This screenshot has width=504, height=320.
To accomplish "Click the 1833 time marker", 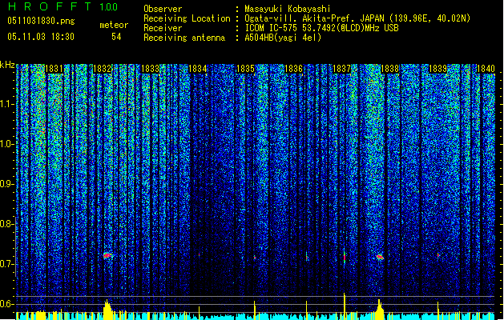I will [x=150, y=69].
